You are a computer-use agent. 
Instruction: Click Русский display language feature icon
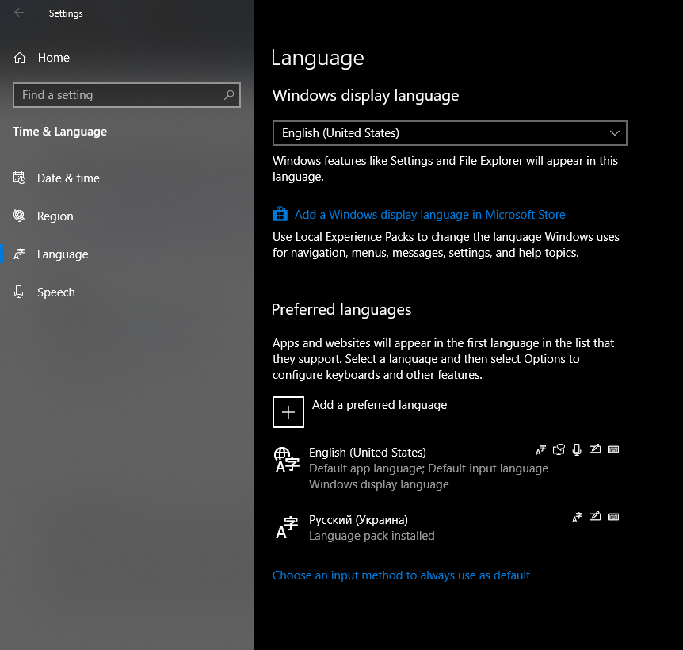click(577, 517)
